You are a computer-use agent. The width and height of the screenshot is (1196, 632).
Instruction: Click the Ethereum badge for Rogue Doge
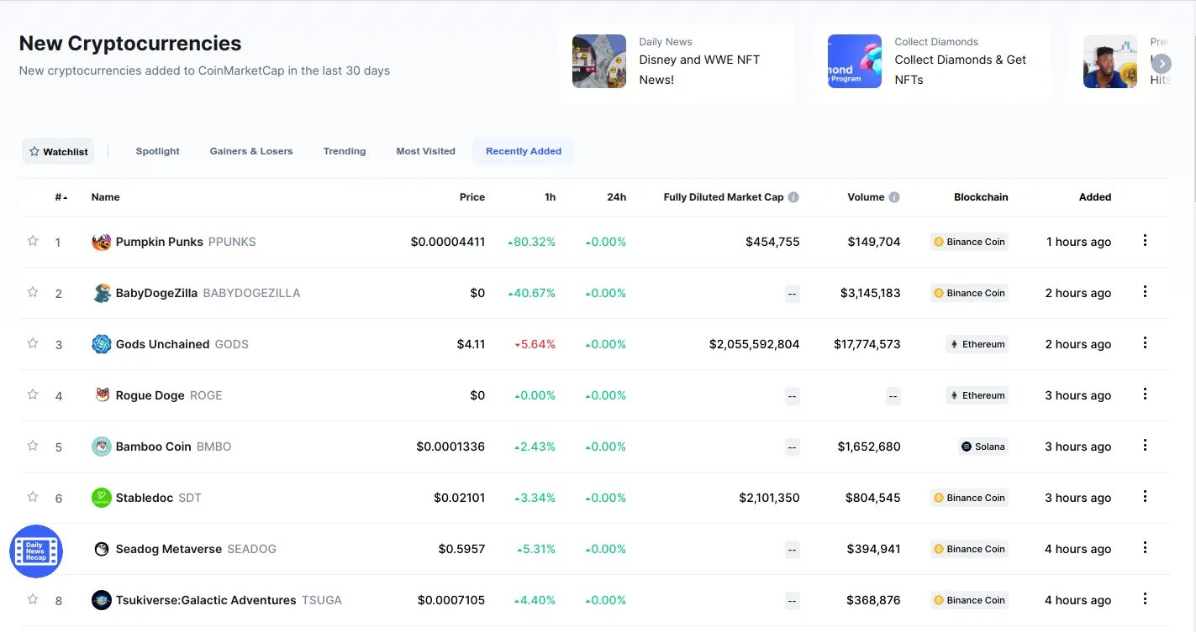coord(977,395)
